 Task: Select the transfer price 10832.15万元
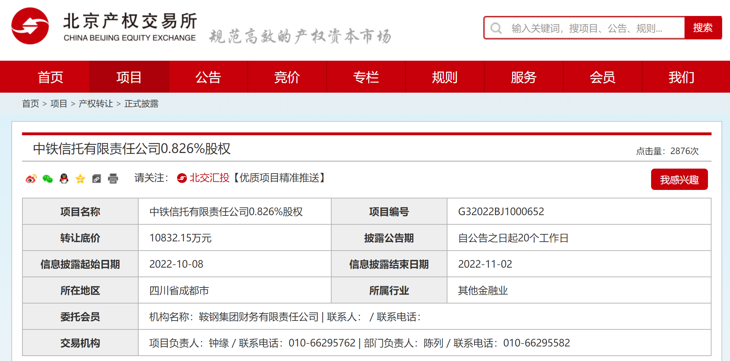coord(181,238)
